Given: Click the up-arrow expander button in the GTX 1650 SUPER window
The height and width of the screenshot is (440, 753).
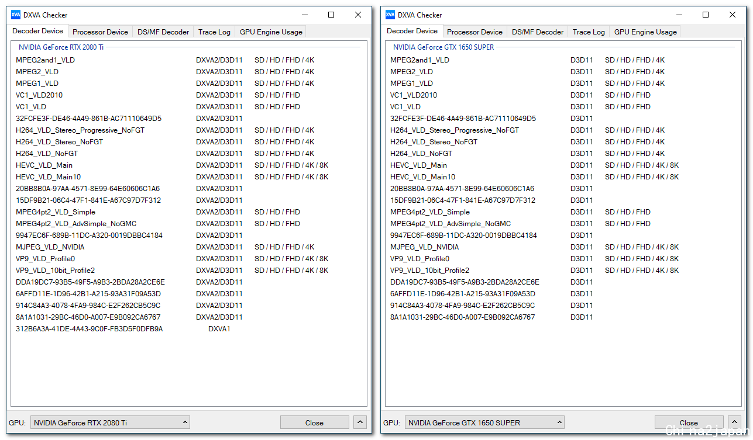Looking at the screenshot, I should [735, 422].
